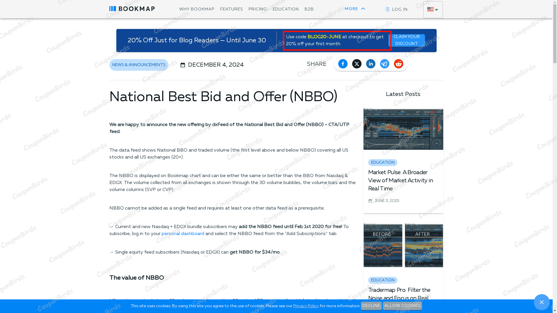Follow the personal dashboard link
This screenshot has height=313, width=557.
pyautogui.click(x=183, y=234)
